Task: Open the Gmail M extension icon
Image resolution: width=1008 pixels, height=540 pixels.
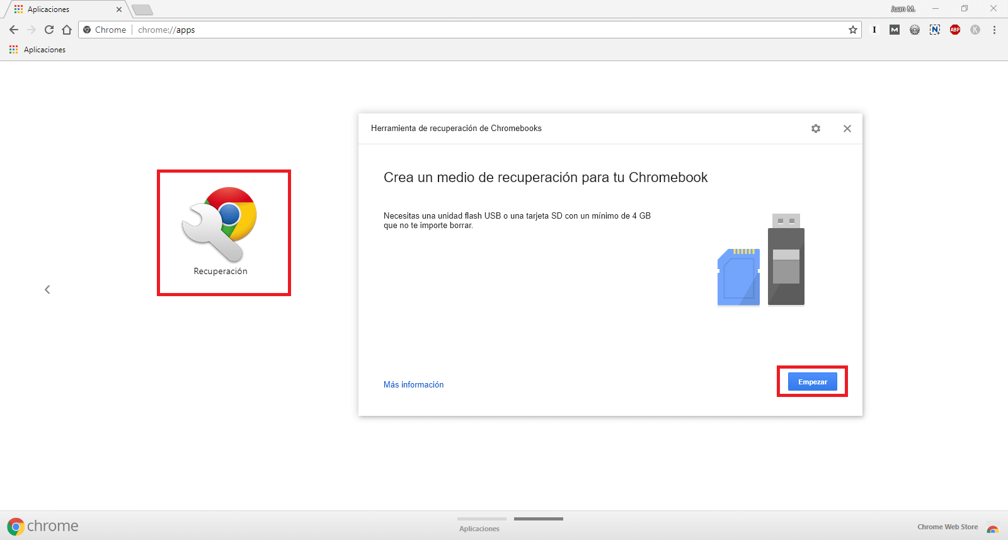Action: (x=895, y=30)
